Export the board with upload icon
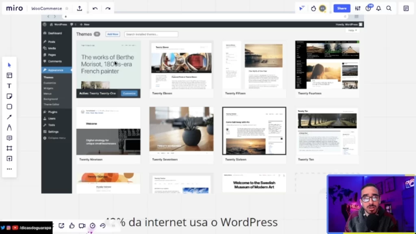Image resolution: width=416 pixels, height=234 pixels. coord(80,9)
